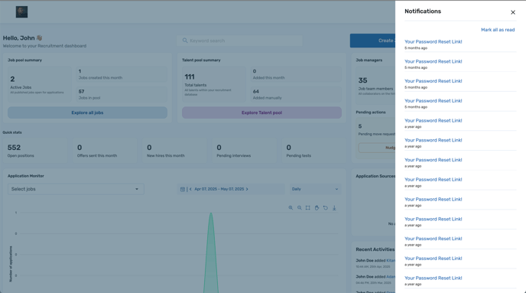Click the Explore Talent pool button
The width and height of the screenshot is (526, 293).
pyautogui.click(x=261, y=112)
